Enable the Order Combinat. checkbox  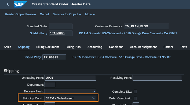coord(135,98)
